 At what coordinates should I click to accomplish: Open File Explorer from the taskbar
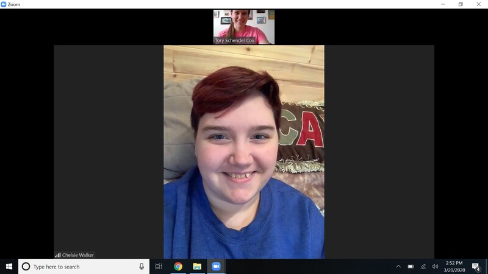(x=197, y=267)
